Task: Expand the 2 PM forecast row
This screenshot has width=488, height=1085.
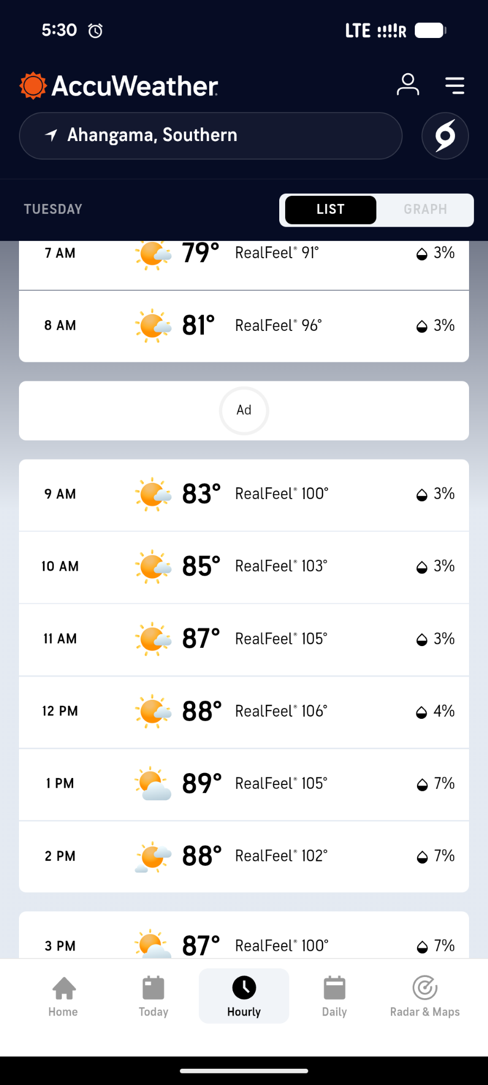Action: tap(244, 856)
